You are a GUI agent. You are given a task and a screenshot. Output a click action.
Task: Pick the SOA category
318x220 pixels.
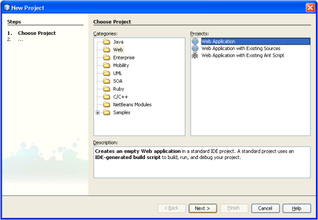[118, 81]
